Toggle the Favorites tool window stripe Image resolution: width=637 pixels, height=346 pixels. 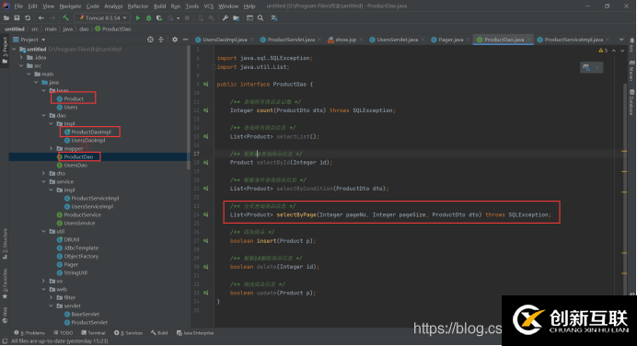5,283
